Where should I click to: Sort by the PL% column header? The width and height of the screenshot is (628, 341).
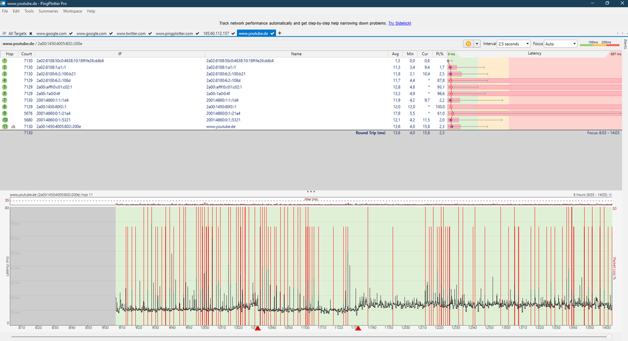(x=440, y=54)
